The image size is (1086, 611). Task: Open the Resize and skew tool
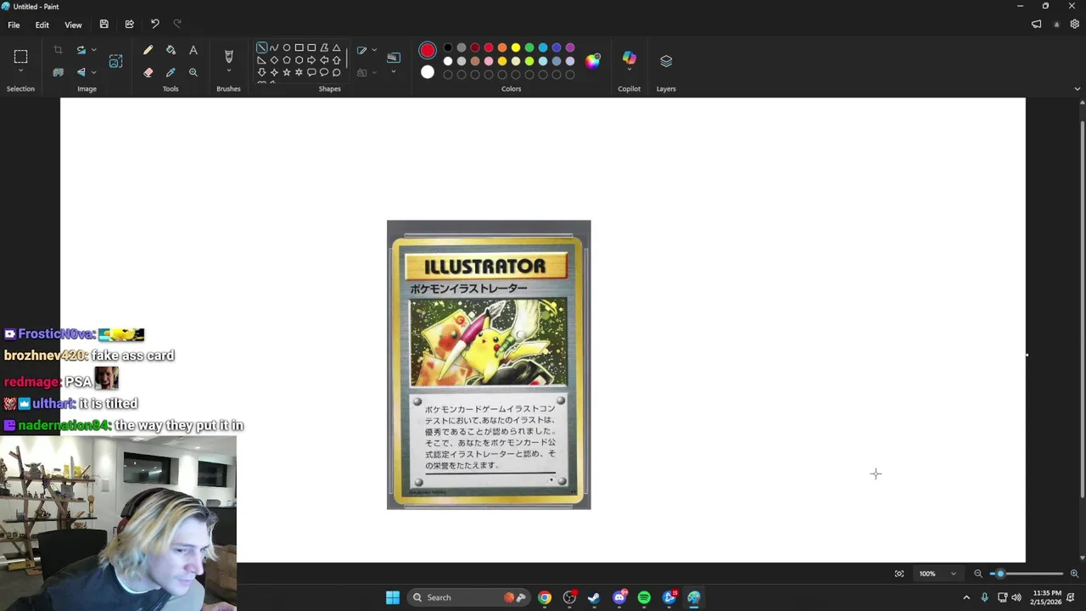115,61
